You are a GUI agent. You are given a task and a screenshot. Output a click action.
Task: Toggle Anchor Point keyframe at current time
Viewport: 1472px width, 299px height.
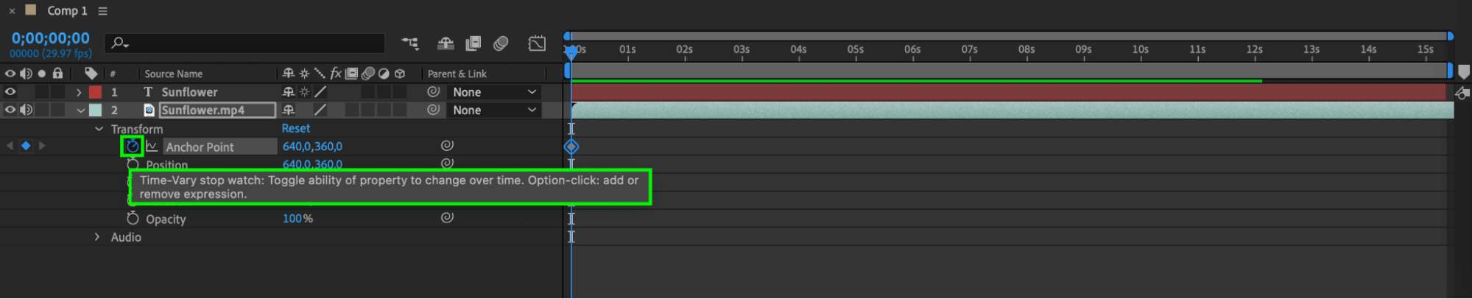(26, 146)
